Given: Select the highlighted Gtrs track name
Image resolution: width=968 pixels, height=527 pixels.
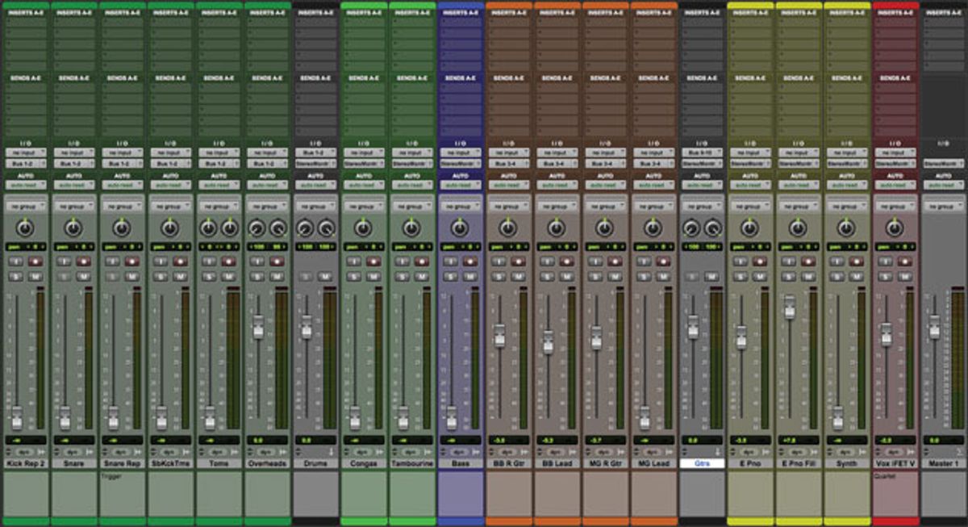Looking at the screenshot, I should point(702,464).
